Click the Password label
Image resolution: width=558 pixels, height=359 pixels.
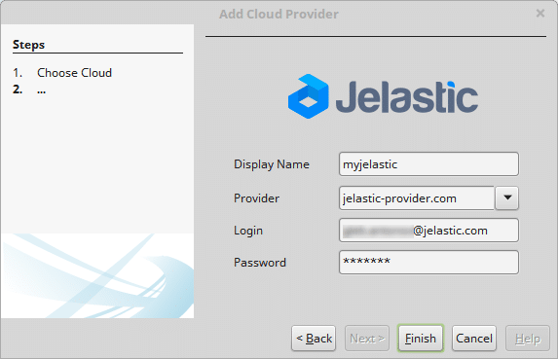[x=260, y=263]
